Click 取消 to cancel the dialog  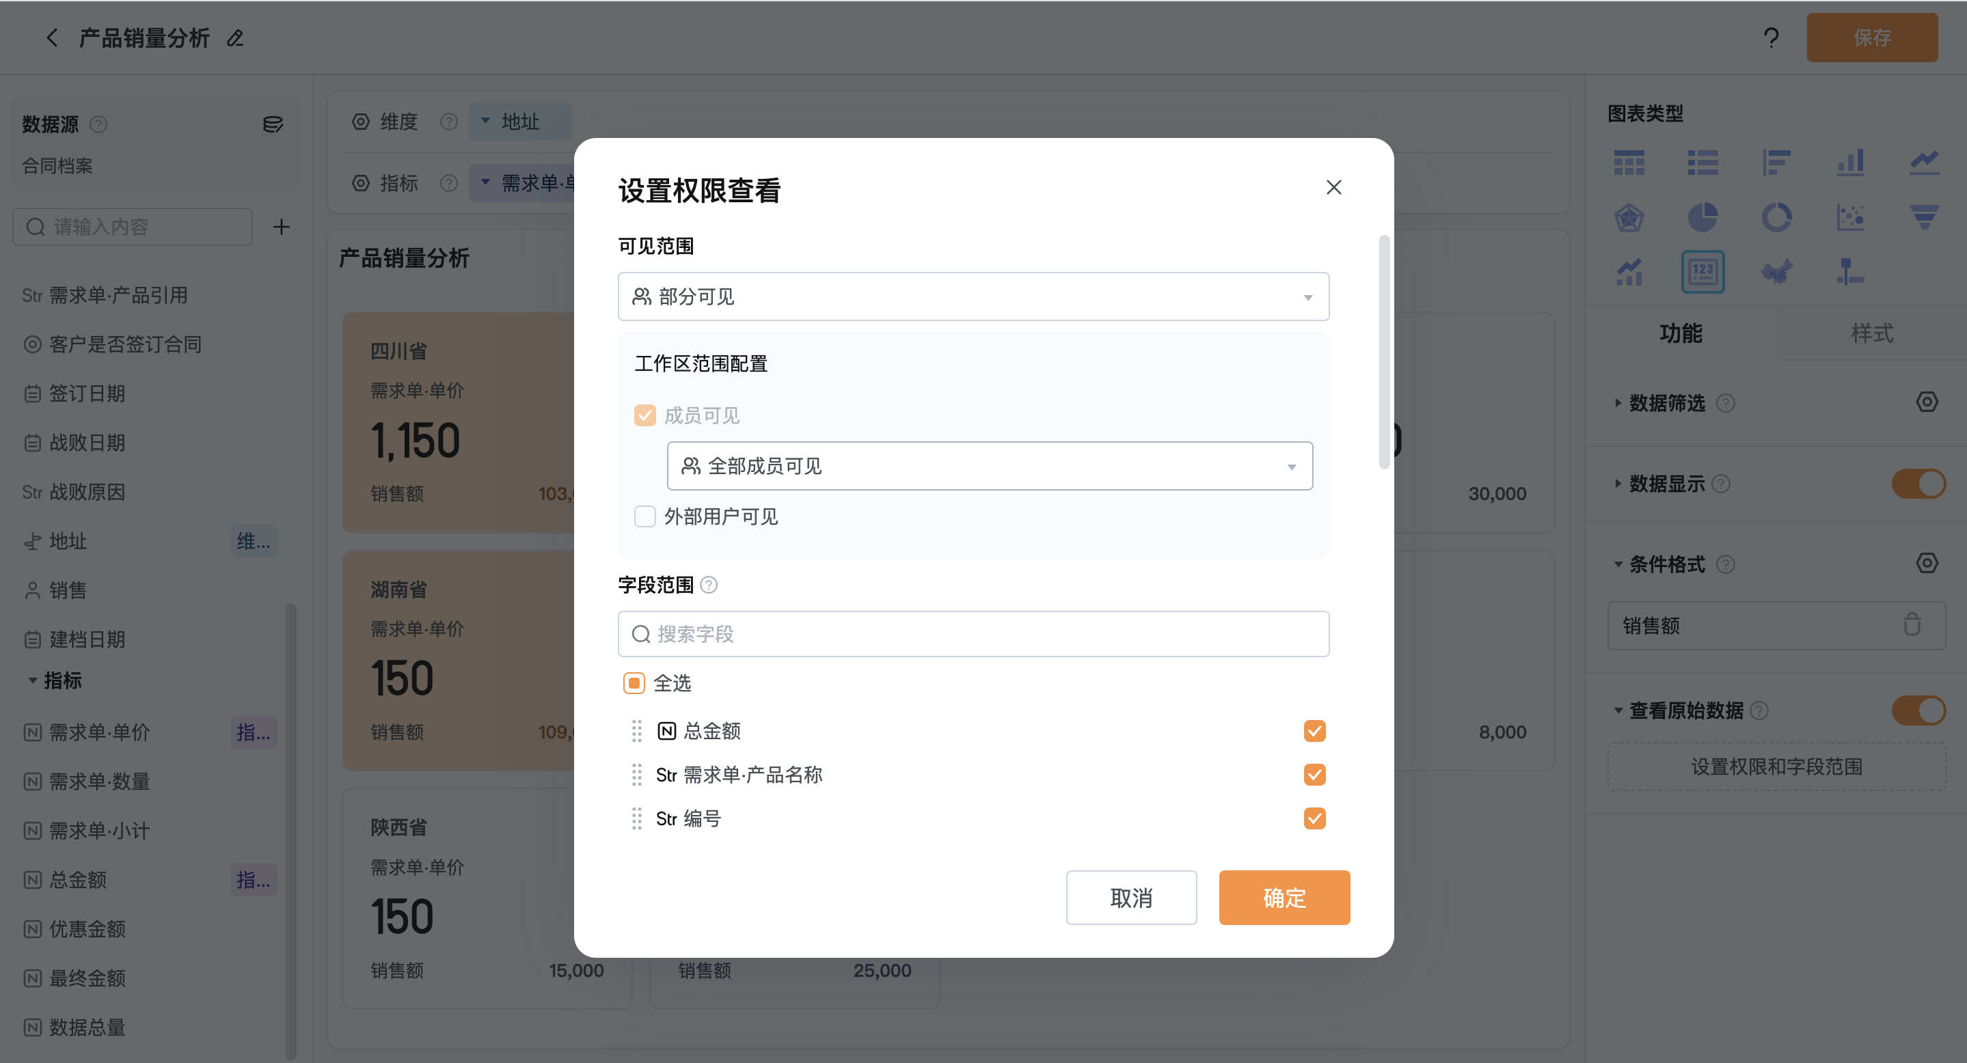[x=1132, y=898]
